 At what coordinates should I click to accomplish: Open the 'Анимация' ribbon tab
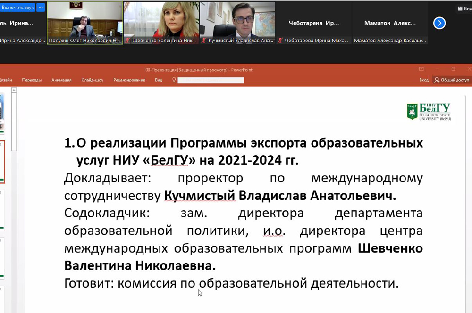pos(61,80)
